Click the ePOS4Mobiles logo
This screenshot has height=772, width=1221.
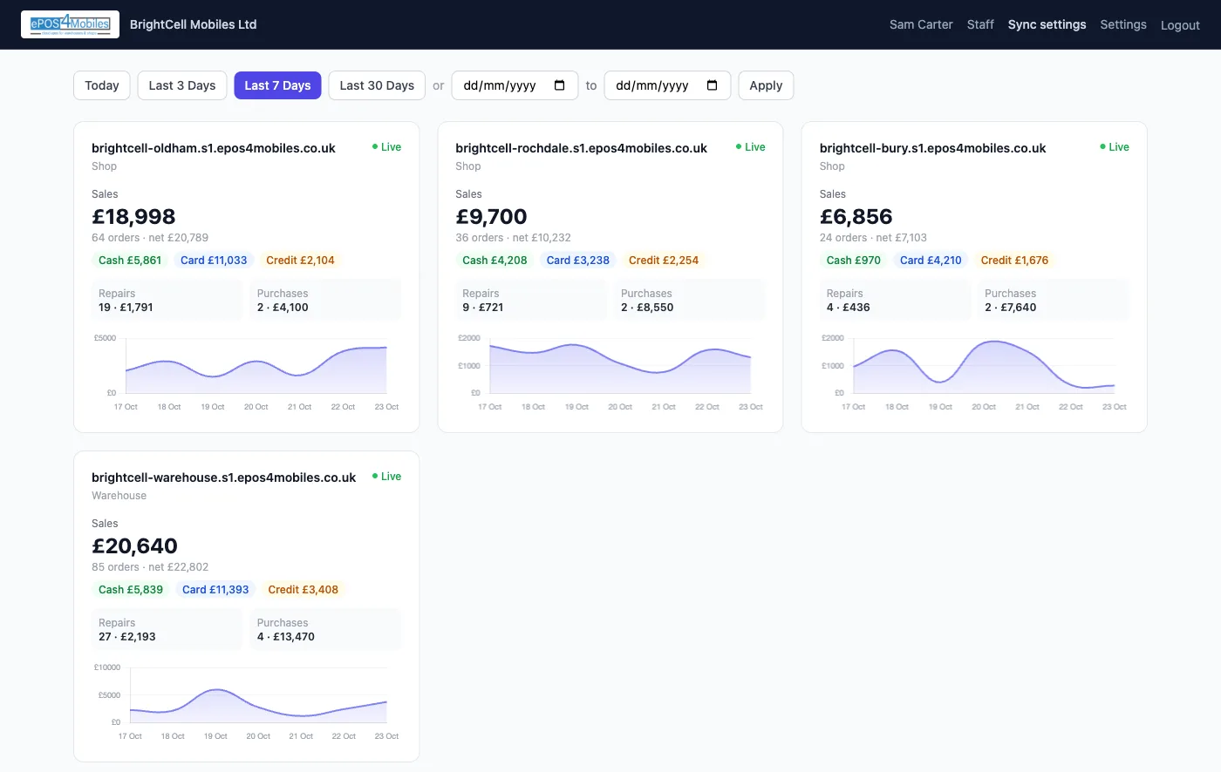tap(71, 24)
